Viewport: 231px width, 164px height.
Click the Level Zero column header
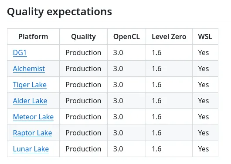pos(169,36)
